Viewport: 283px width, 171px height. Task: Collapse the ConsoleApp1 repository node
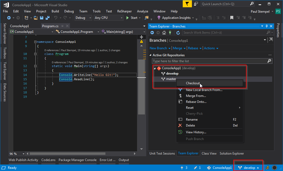click(x=155, y=68)
